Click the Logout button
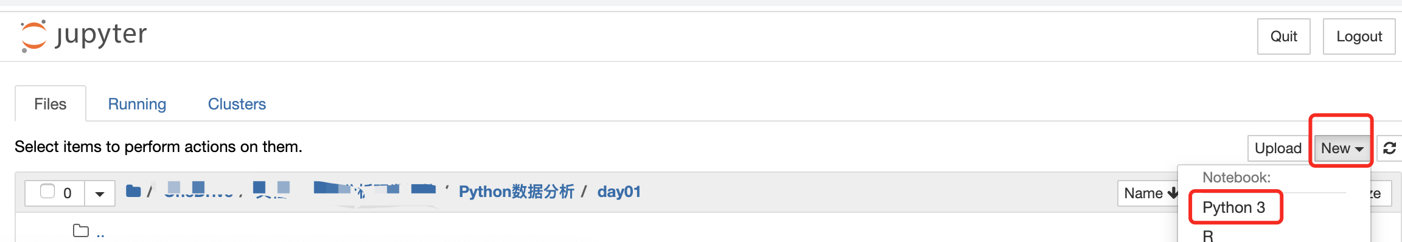The width and height of the screenshot is (1402, 242). 1359,36
